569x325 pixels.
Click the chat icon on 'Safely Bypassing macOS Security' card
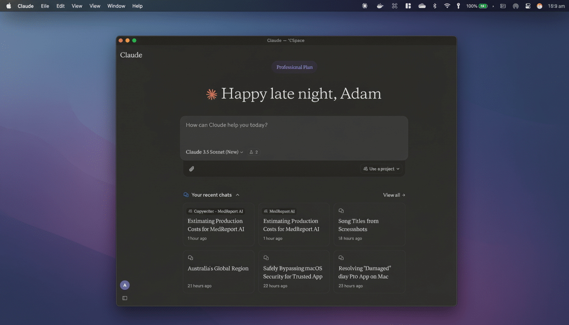tap(266, 258)
